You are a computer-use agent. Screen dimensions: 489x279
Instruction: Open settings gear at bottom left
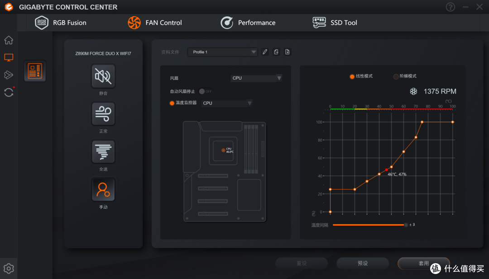click(x=9, y=269)
